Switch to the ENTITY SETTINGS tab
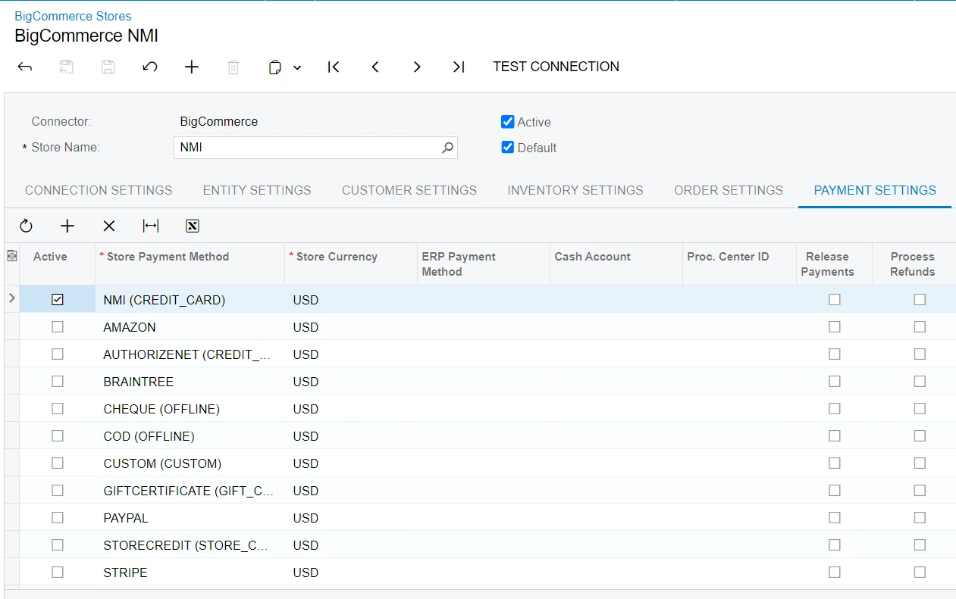956x599 pixels. click(x=257, y=190)
